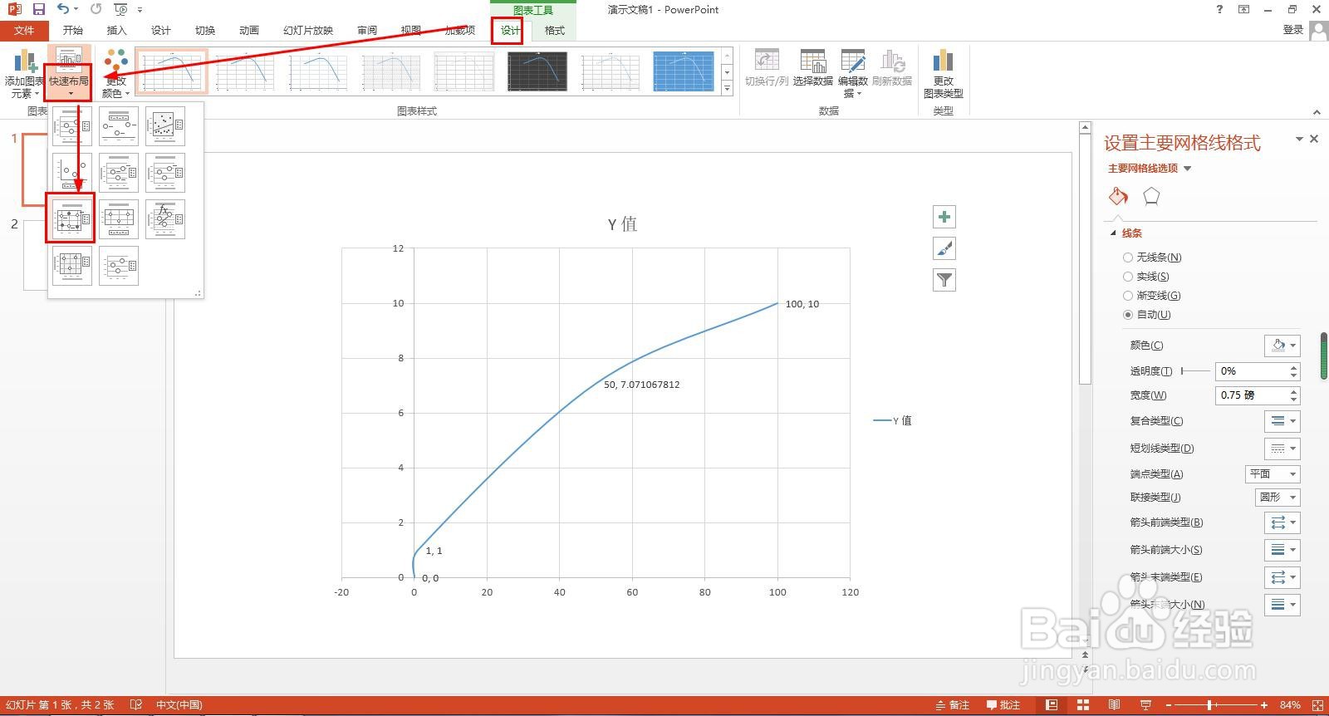Open Compound type dropdown
The image size is (1329, 716).
point(1282,421)
